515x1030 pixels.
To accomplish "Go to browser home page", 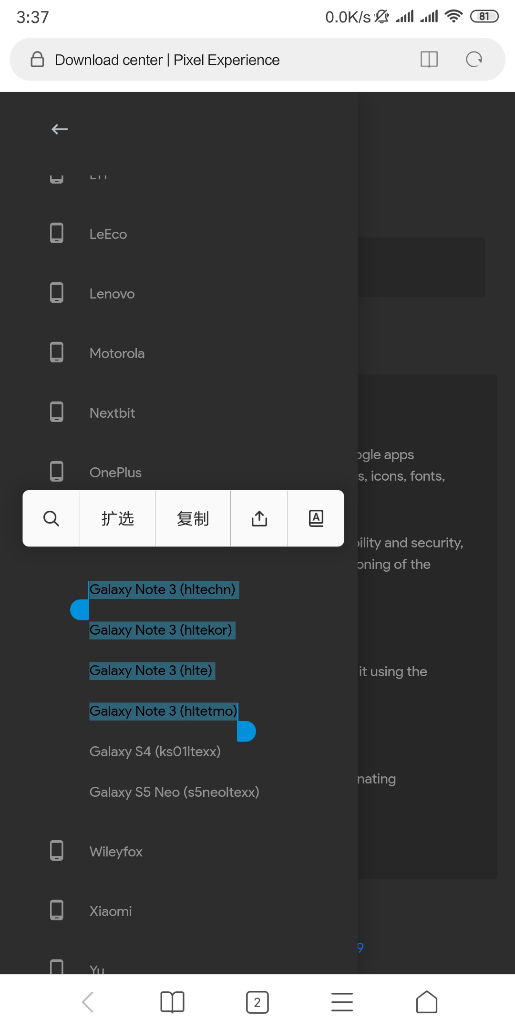I will coord(427,1002).
